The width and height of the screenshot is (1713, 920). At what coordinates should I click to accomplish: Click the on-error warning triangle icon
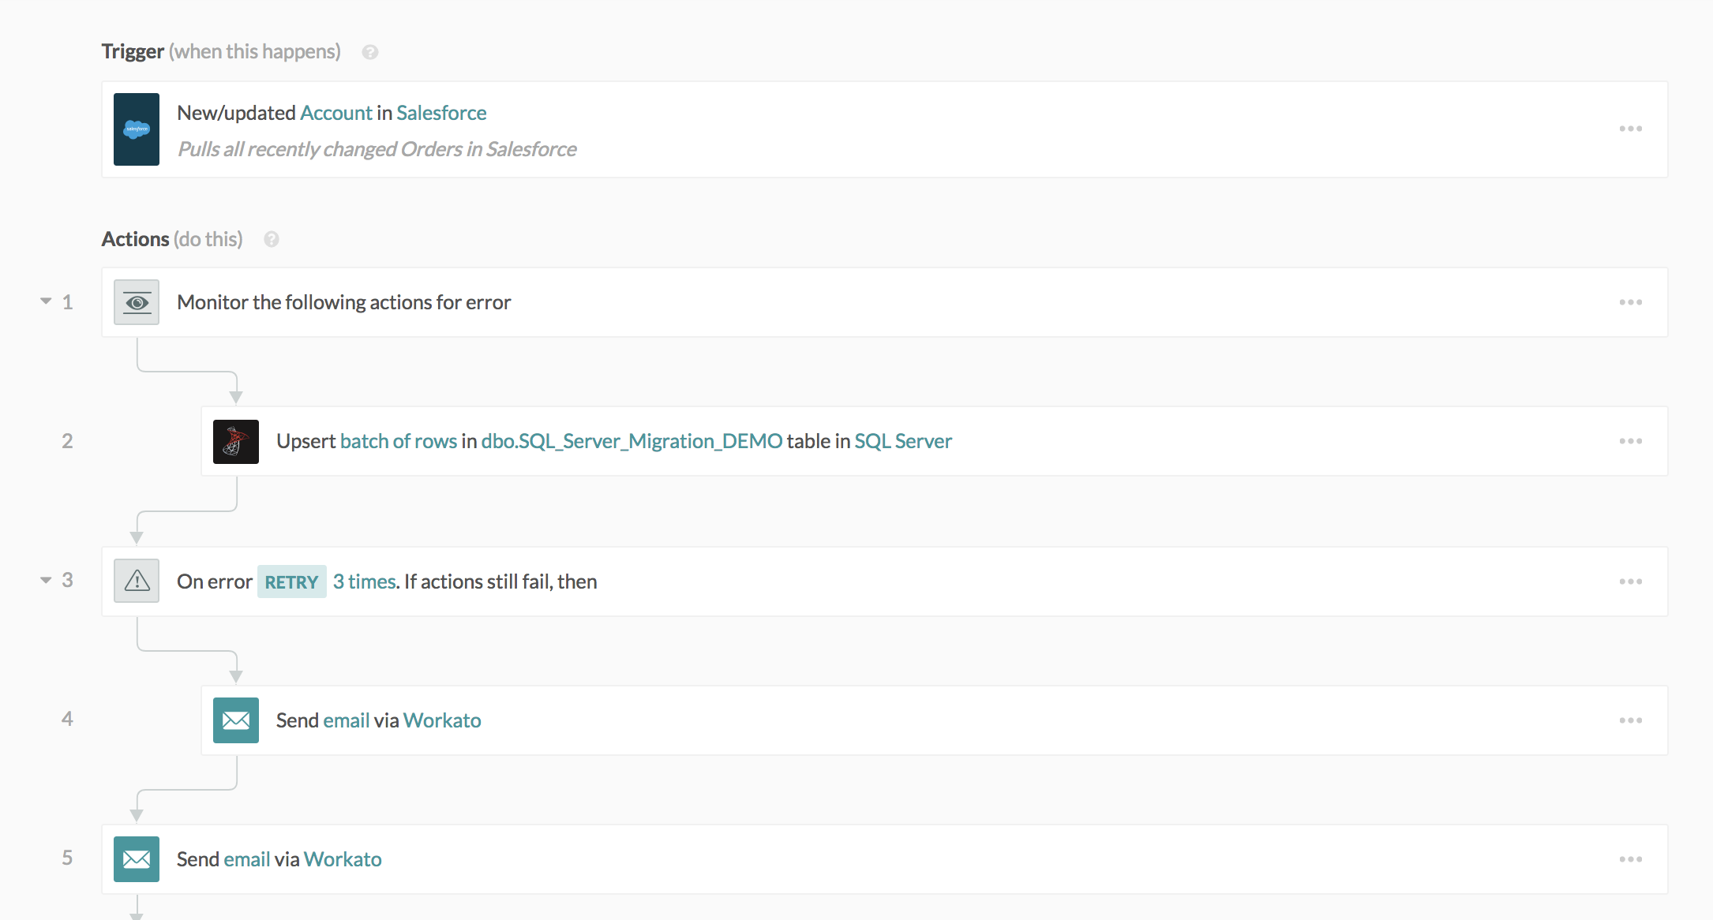pos(136,581)
